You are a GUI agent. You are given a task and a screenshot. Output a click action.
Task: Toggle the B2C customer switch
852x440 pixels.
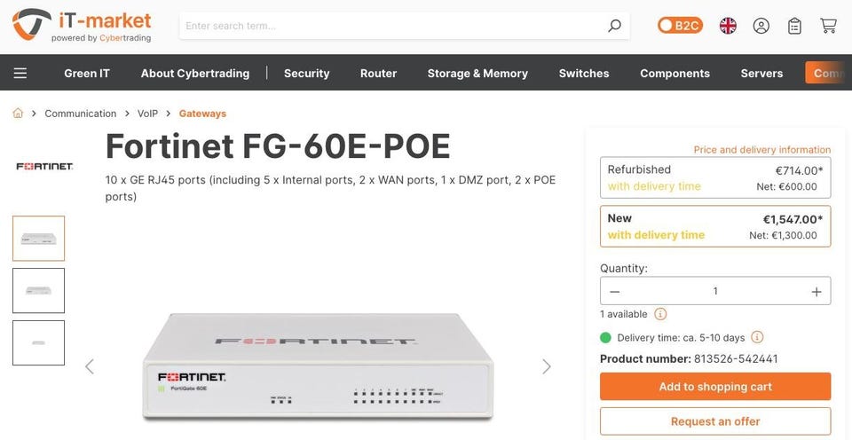(x=680, y=26)
